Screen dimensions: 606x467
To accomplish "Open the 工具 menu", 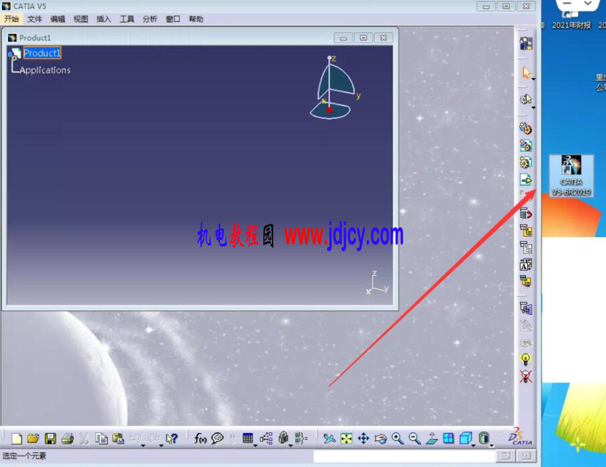I will [x=127, y=19].
